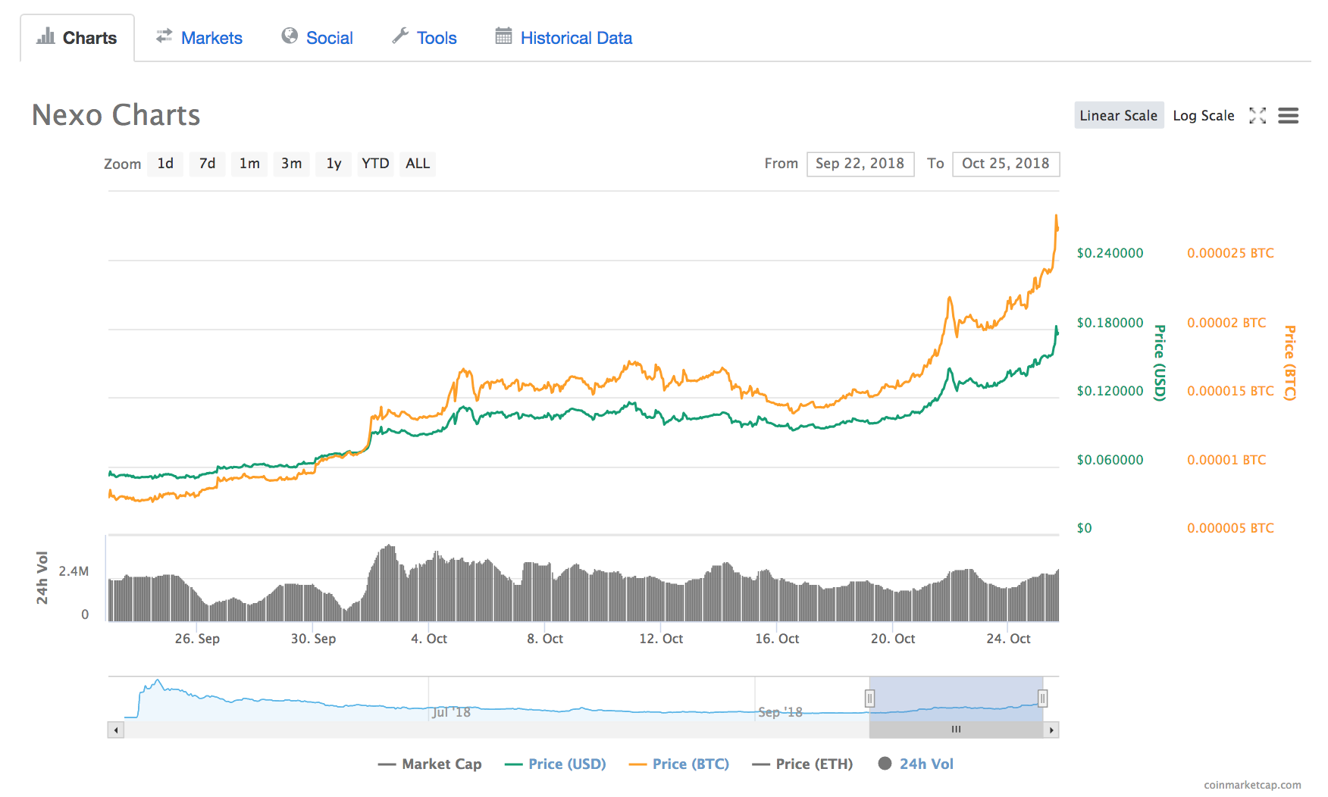Click the exchange arrows icon beside Markets

(x=164, y=36)
